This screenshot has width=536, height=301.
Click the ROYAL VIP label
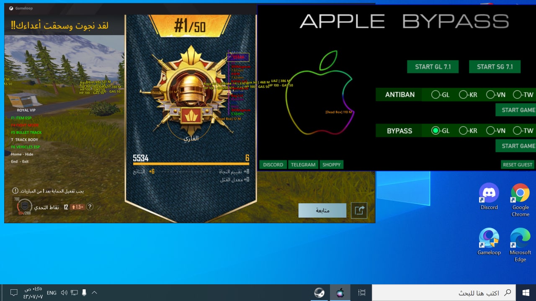point(26,110)
